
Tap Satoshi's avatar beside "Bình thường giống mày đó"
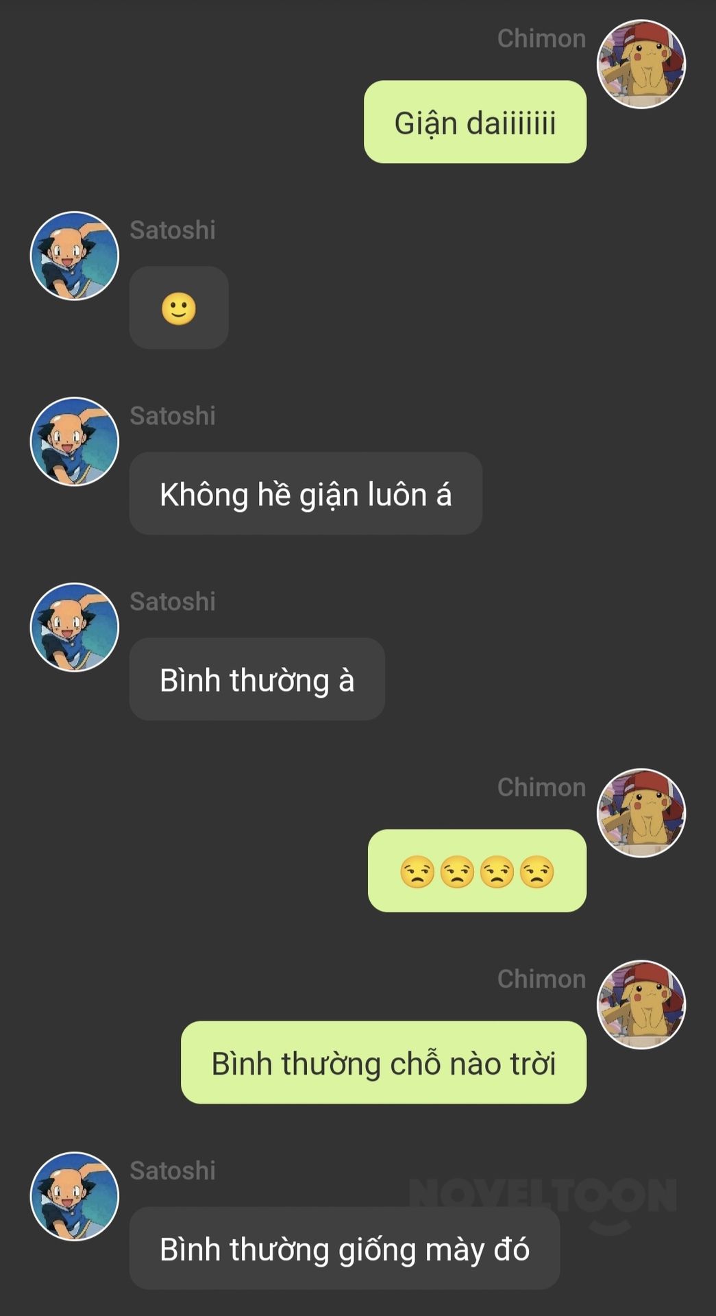(x=75, y=1196)
